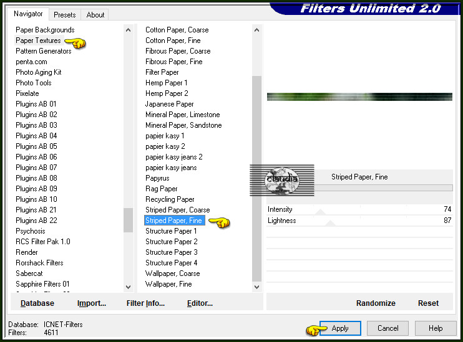Image resolution: width=463 pixels, height=342 pixels.
Task: Choose papier kasy 1
Action: click(165, 136)
